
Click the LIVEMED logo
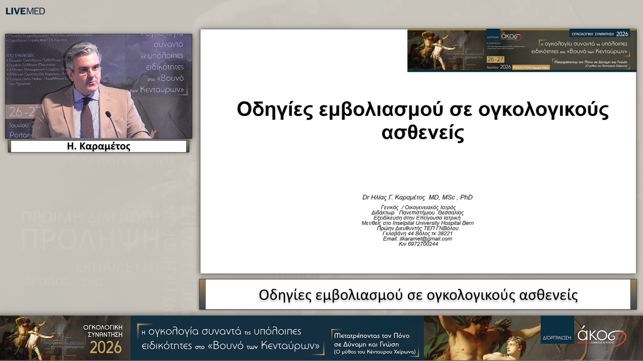(25, 11)
